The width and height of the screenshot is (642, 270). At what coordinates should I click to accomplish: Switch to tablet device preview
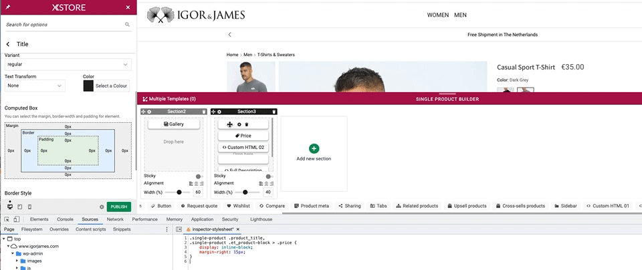(19, 207)
